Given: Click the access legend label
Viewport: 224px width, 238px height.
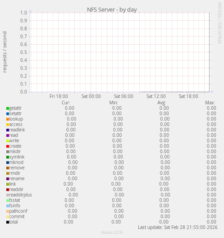Looking at the screenshot, I should (16, 125).
